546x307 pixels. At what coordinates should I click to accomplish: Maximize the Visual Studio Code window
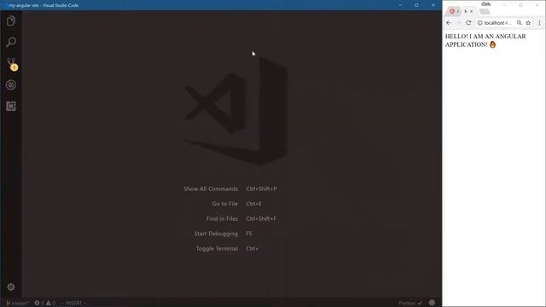416,5
